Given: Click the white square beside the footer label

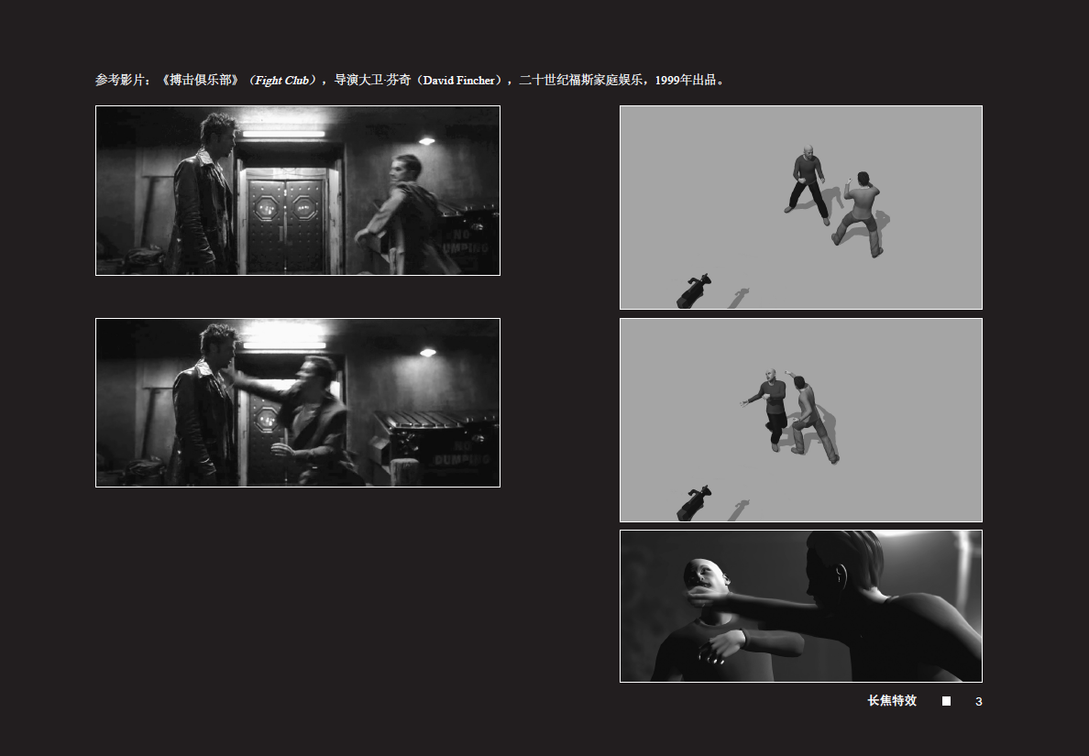Looking at the screenshot, I should tap(946, 701).
